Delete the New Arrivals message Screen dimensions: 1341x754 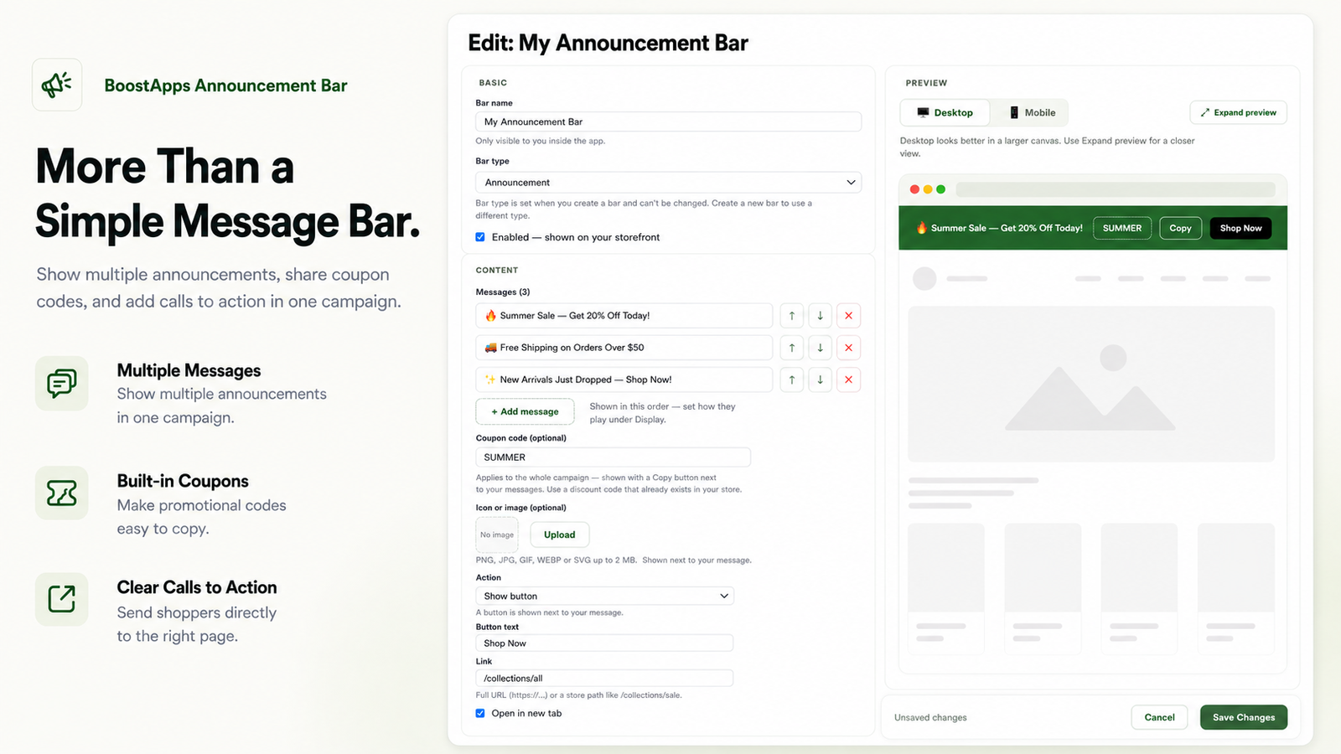848,380
